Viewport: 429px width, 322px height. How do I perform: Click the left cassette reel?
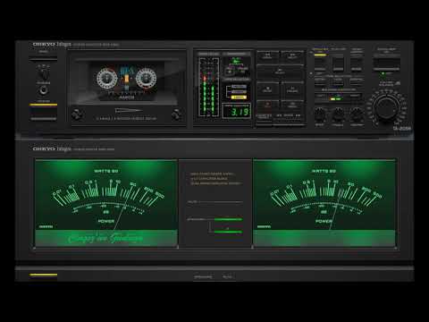click(106, 78)
